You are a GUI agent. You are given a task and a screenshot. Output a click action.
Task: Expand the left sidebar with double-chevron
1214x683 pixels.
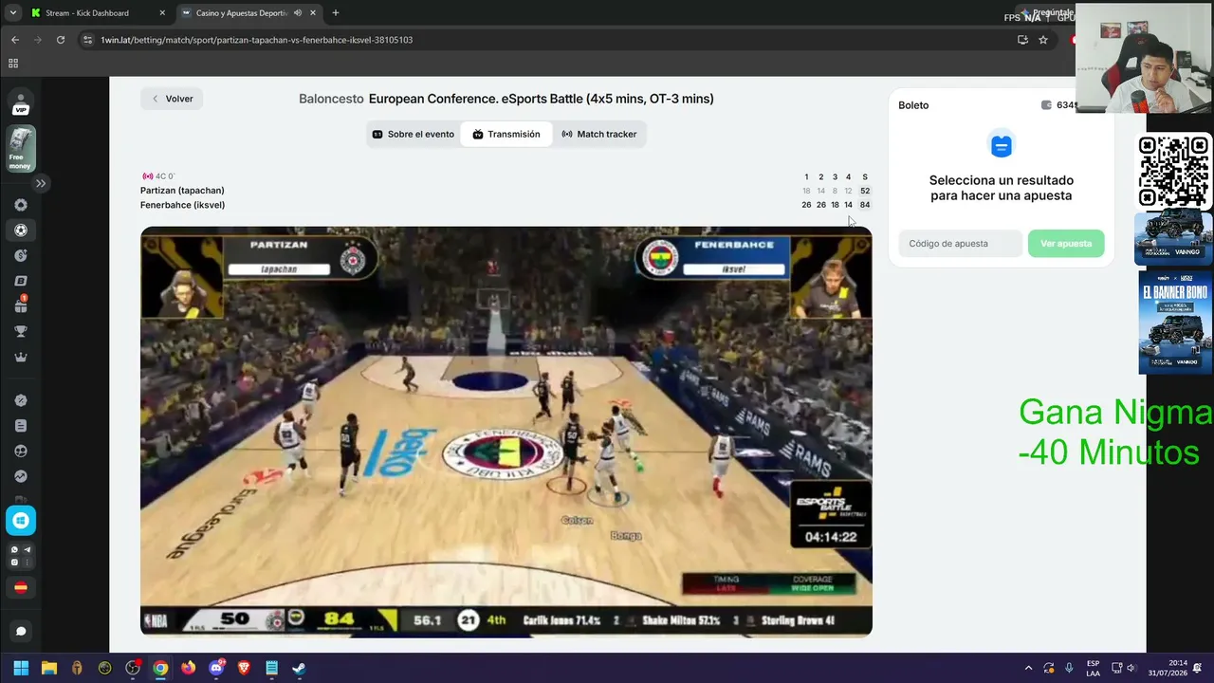41,183
